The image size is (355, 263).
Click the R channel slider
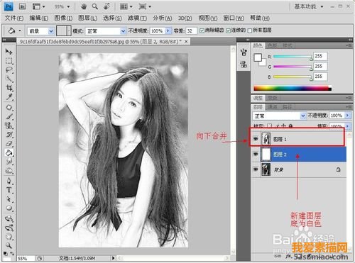pyautogui.click(x=293, y=57)
